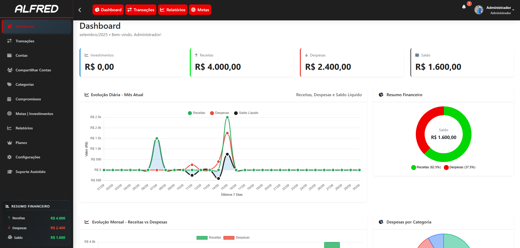This screenshot has height=248, width=520.
Task: Click the Categorias tag icon
Action: (x=10, y=84)
